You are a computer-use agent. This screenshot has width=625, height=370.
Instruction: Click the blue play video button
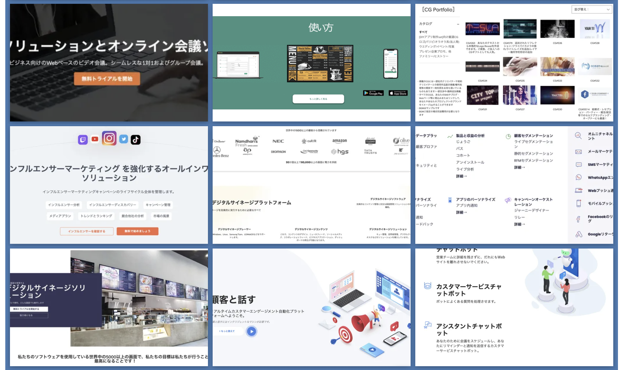tap(251, 331)
